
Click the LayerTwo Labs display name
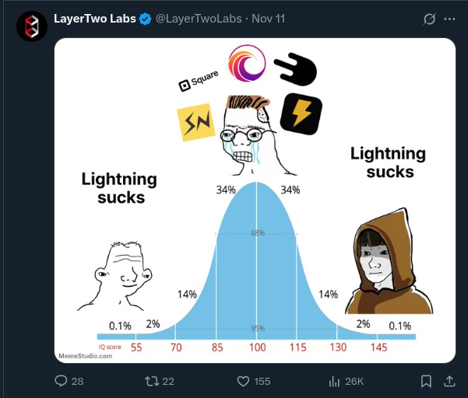tap(94, 19)
